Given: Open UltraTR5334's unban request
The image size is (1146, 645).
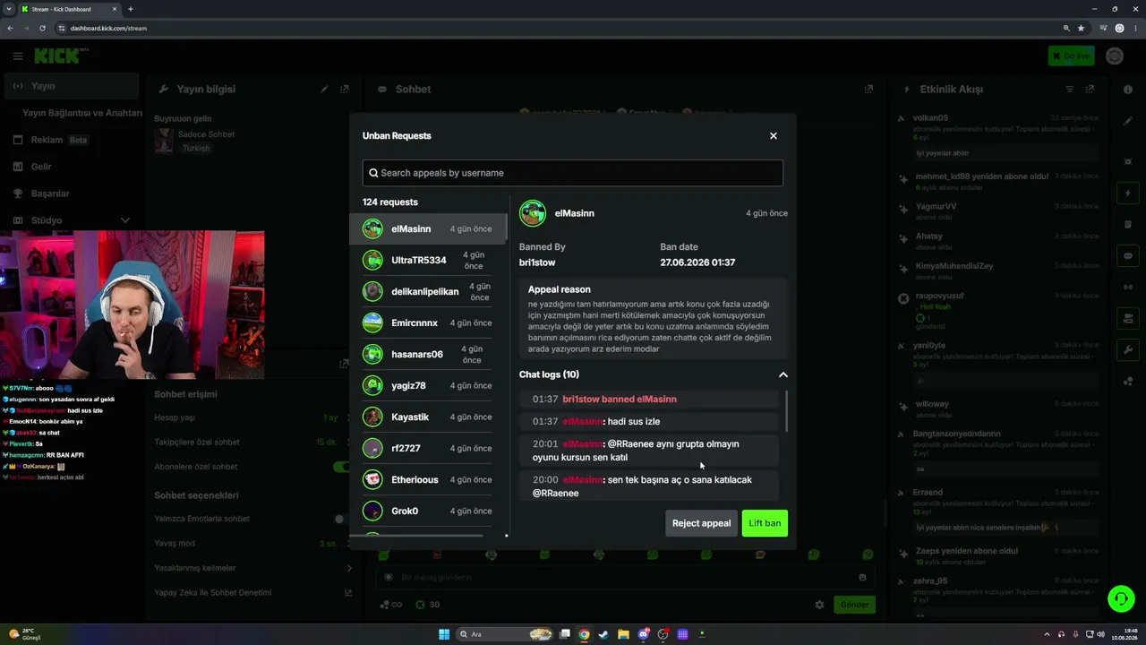Looking at the screenshot, I should pos(428,260).
